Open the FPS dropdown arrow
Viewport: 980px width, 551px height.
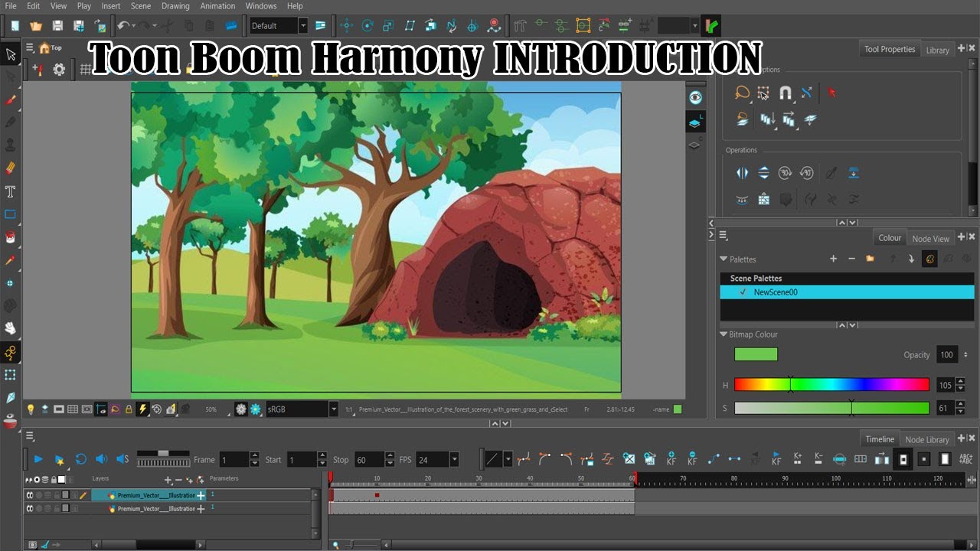pos(454,460)
